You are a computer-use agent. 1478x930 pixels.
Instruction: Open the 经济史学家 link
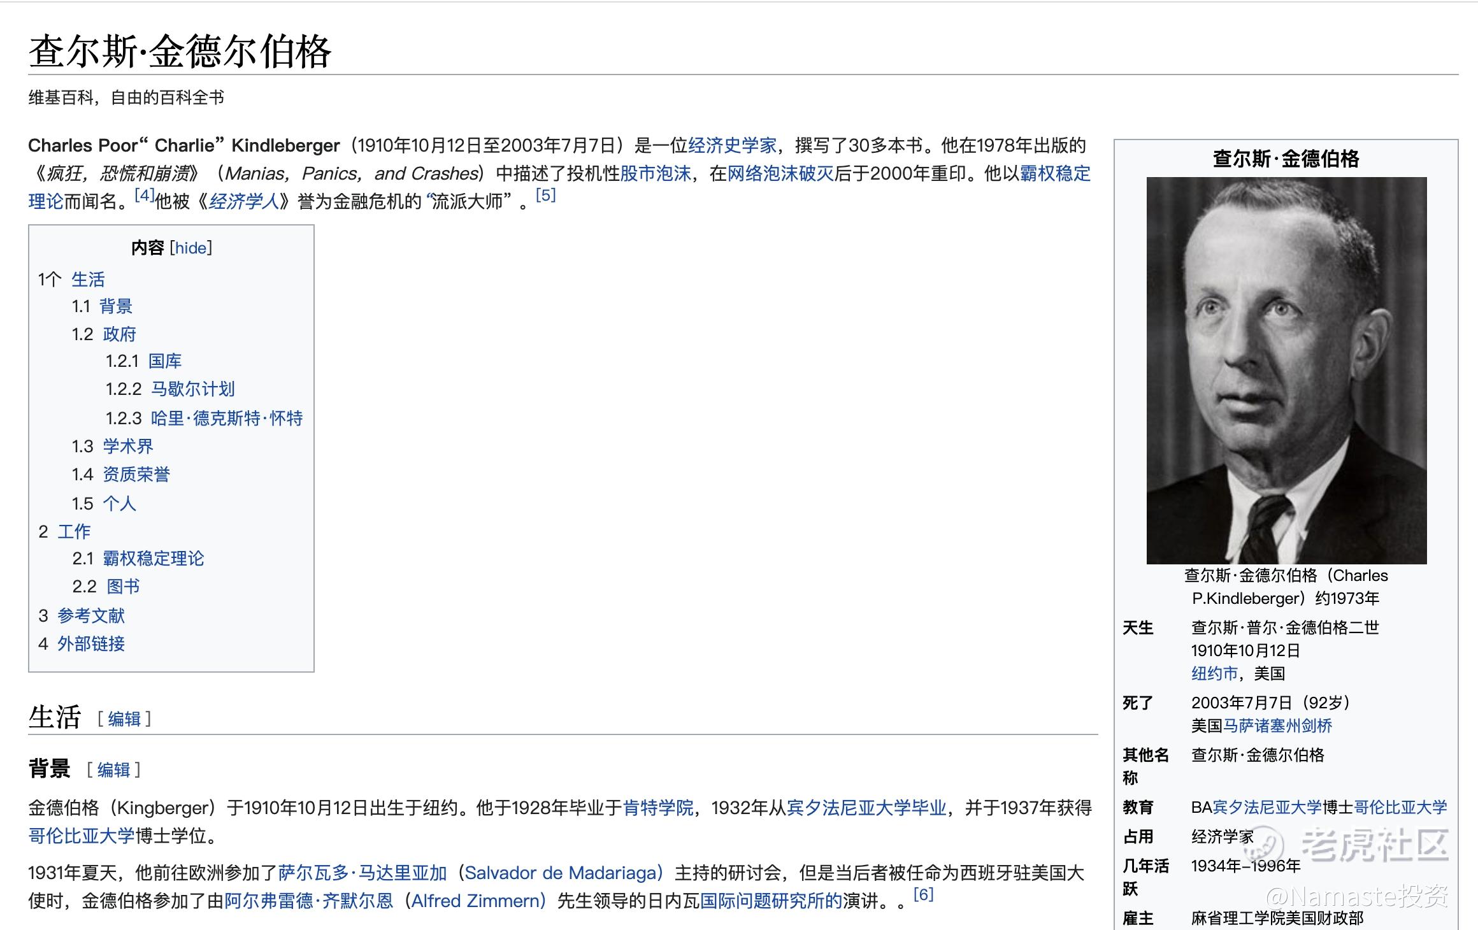tap(732, 146)
